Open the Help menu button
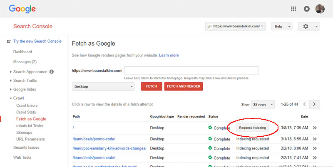 (x=281, y=26)
